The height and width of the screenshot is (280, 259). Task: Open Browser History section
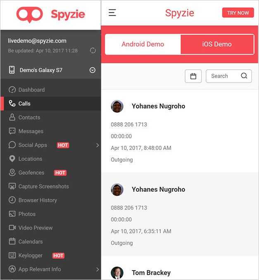38,200
